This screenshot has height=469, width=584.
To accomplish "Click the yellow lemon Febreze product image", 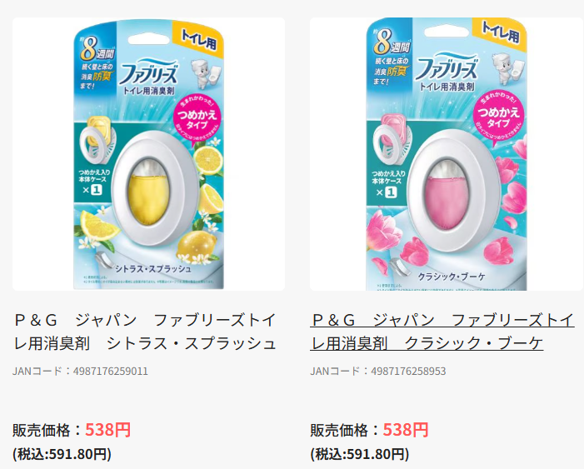I will (x=148, y=154).
